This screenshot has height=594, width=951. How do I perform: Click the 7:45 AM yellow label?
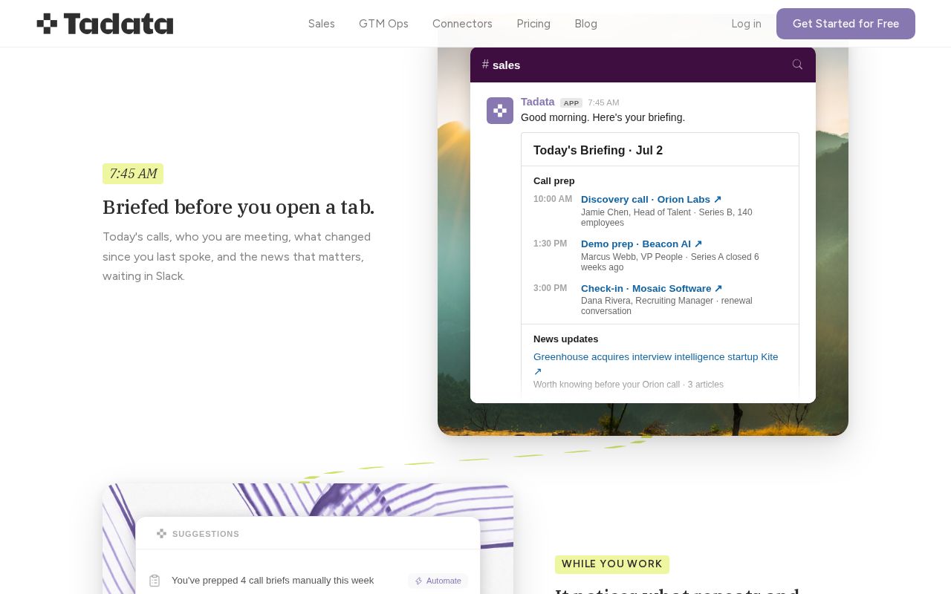pyautogui.click(x=133, y=174)
